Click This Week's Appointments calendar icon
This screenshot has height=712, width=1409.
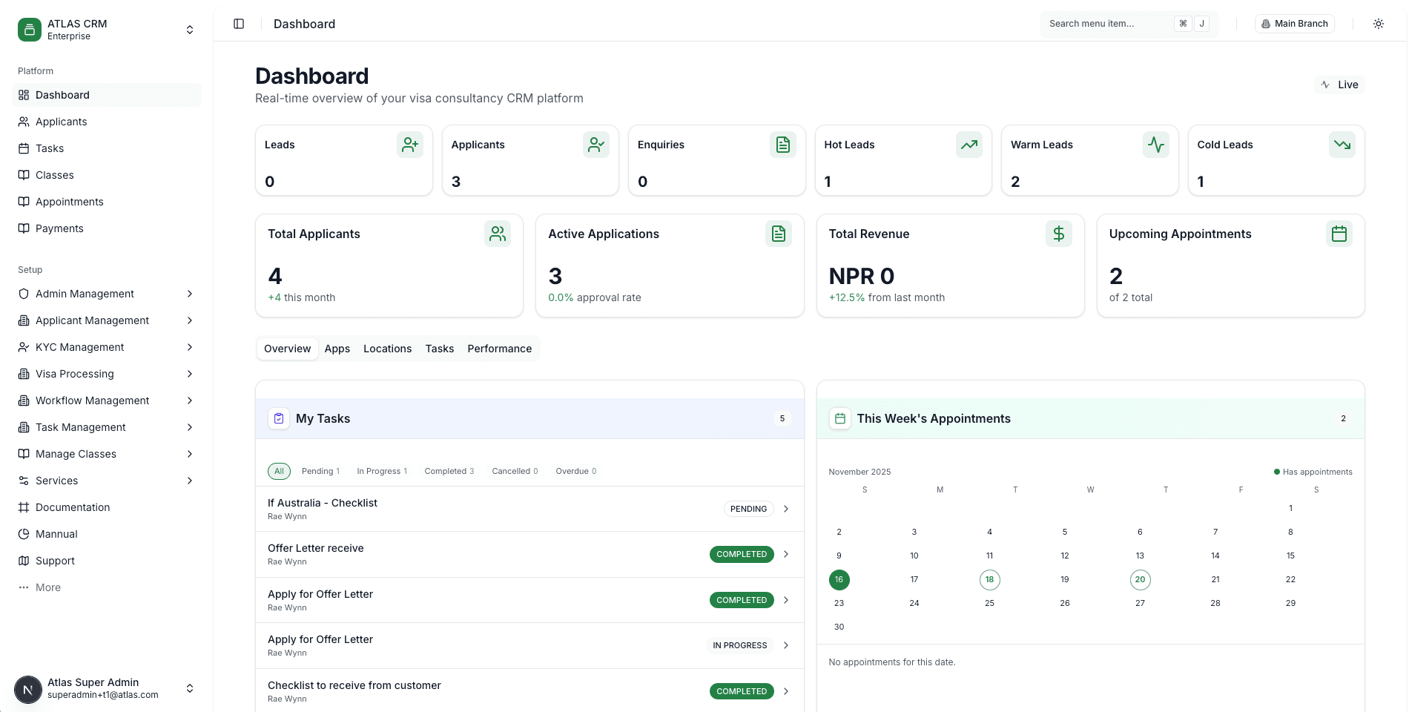pyautogui.click(x=839, y=418)
